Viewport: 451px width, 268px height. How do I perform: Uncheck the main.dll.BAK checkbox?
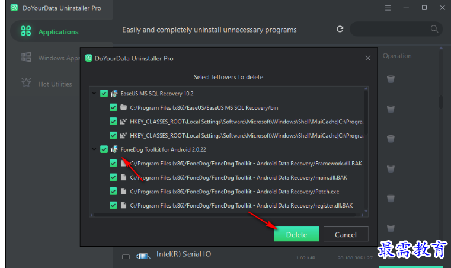point(113,177)
